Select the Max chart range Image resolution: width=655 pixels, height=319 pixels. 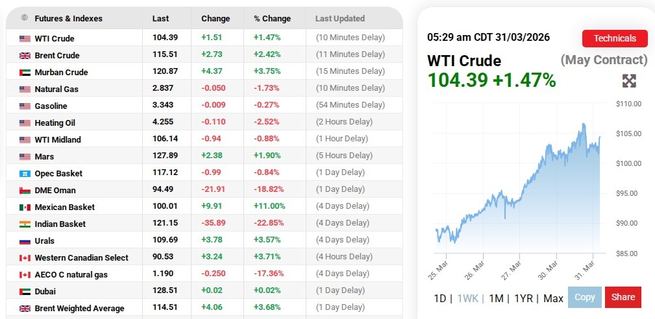[553, 298]
